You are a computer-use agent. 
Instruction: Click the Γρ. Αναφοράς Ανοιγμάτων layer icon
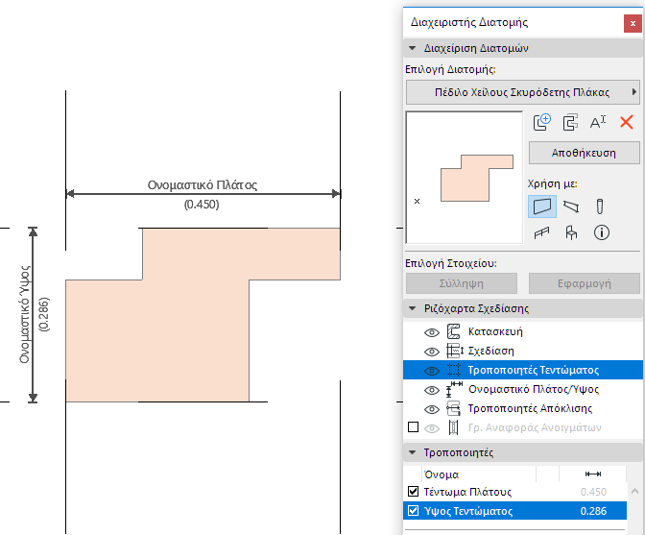click(x=453, y=428)
